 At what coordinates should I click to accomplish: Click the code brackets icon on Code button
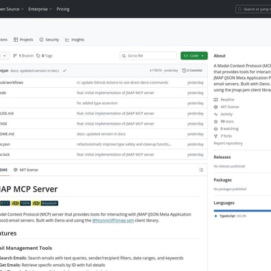coord(186,55)
